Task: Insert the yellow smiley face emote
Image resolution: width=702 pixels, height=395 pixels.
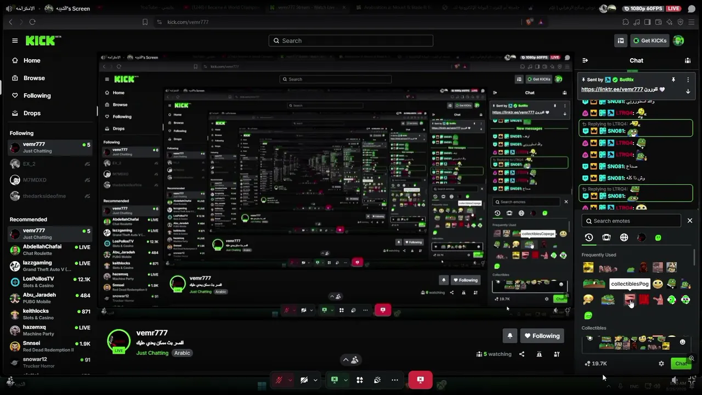Action: click(658, 284)
